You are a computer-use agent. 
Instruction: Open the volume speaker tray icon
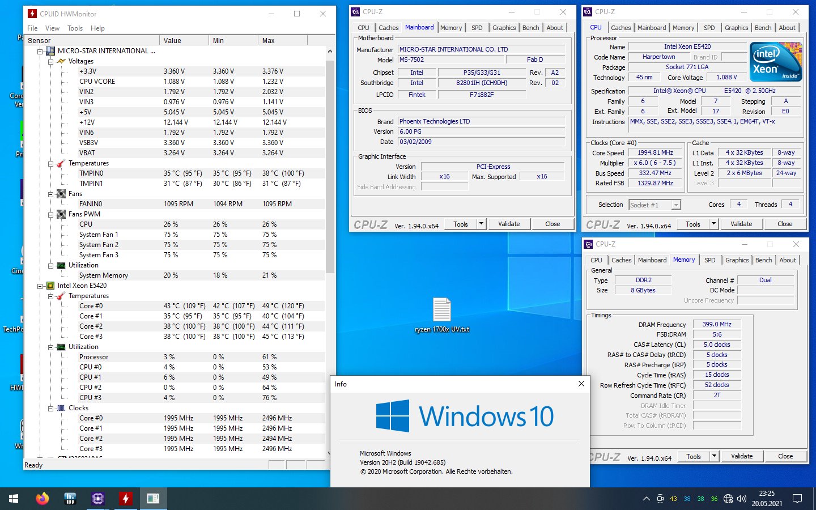[742, 499]
